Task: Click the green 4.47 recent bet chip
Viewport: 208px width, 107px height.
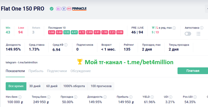Action: click(x=74, y=32)
